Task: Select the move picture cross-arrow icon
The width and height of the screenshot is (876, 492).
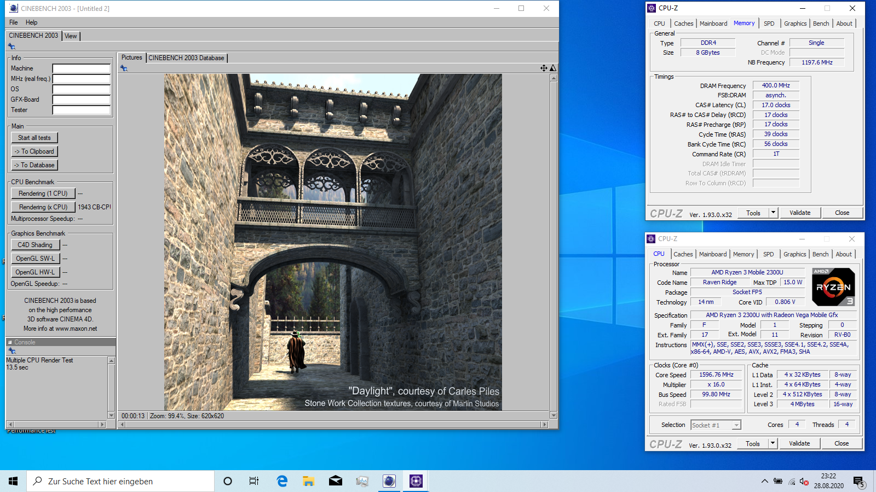Action: 544,68
